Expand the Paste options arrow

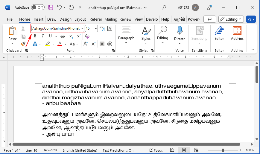(13, 44)
